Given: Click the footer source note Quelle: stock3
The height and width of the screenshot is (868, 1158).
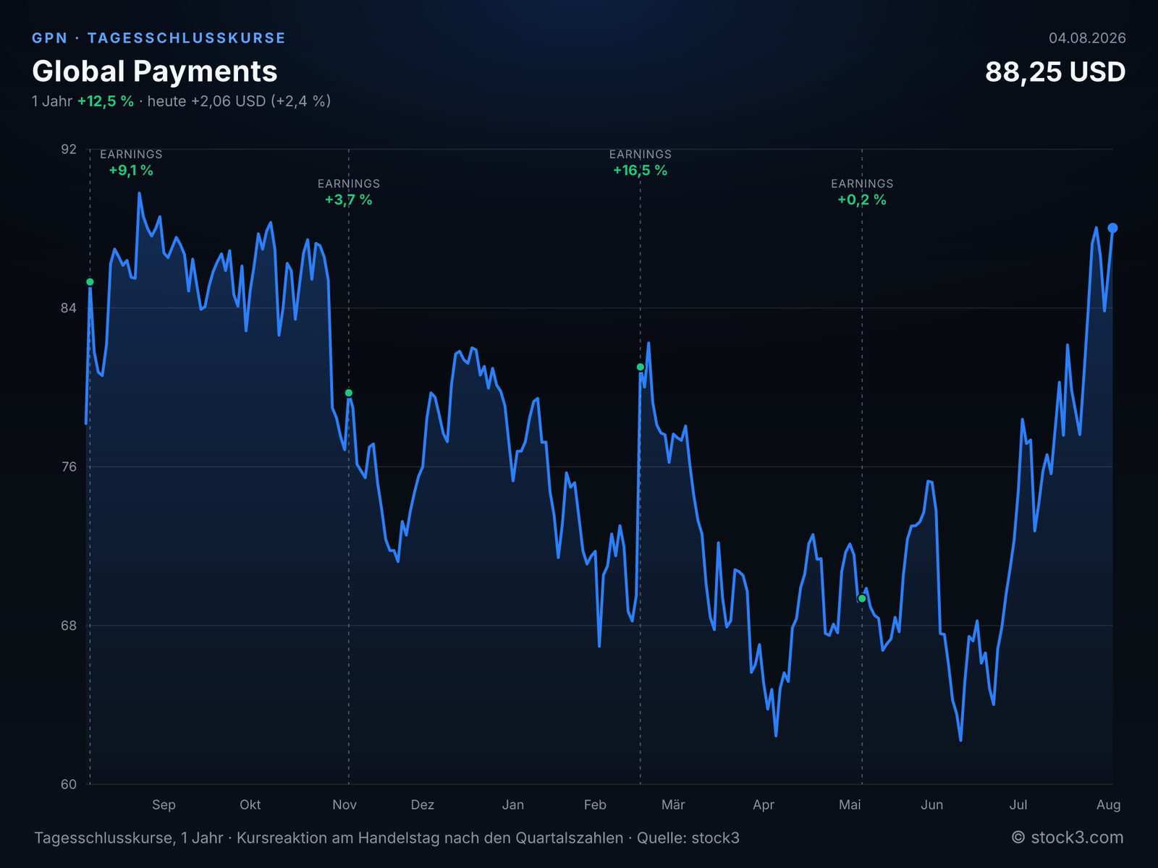Looking at the screenshot, I should (x=688, y=838).
